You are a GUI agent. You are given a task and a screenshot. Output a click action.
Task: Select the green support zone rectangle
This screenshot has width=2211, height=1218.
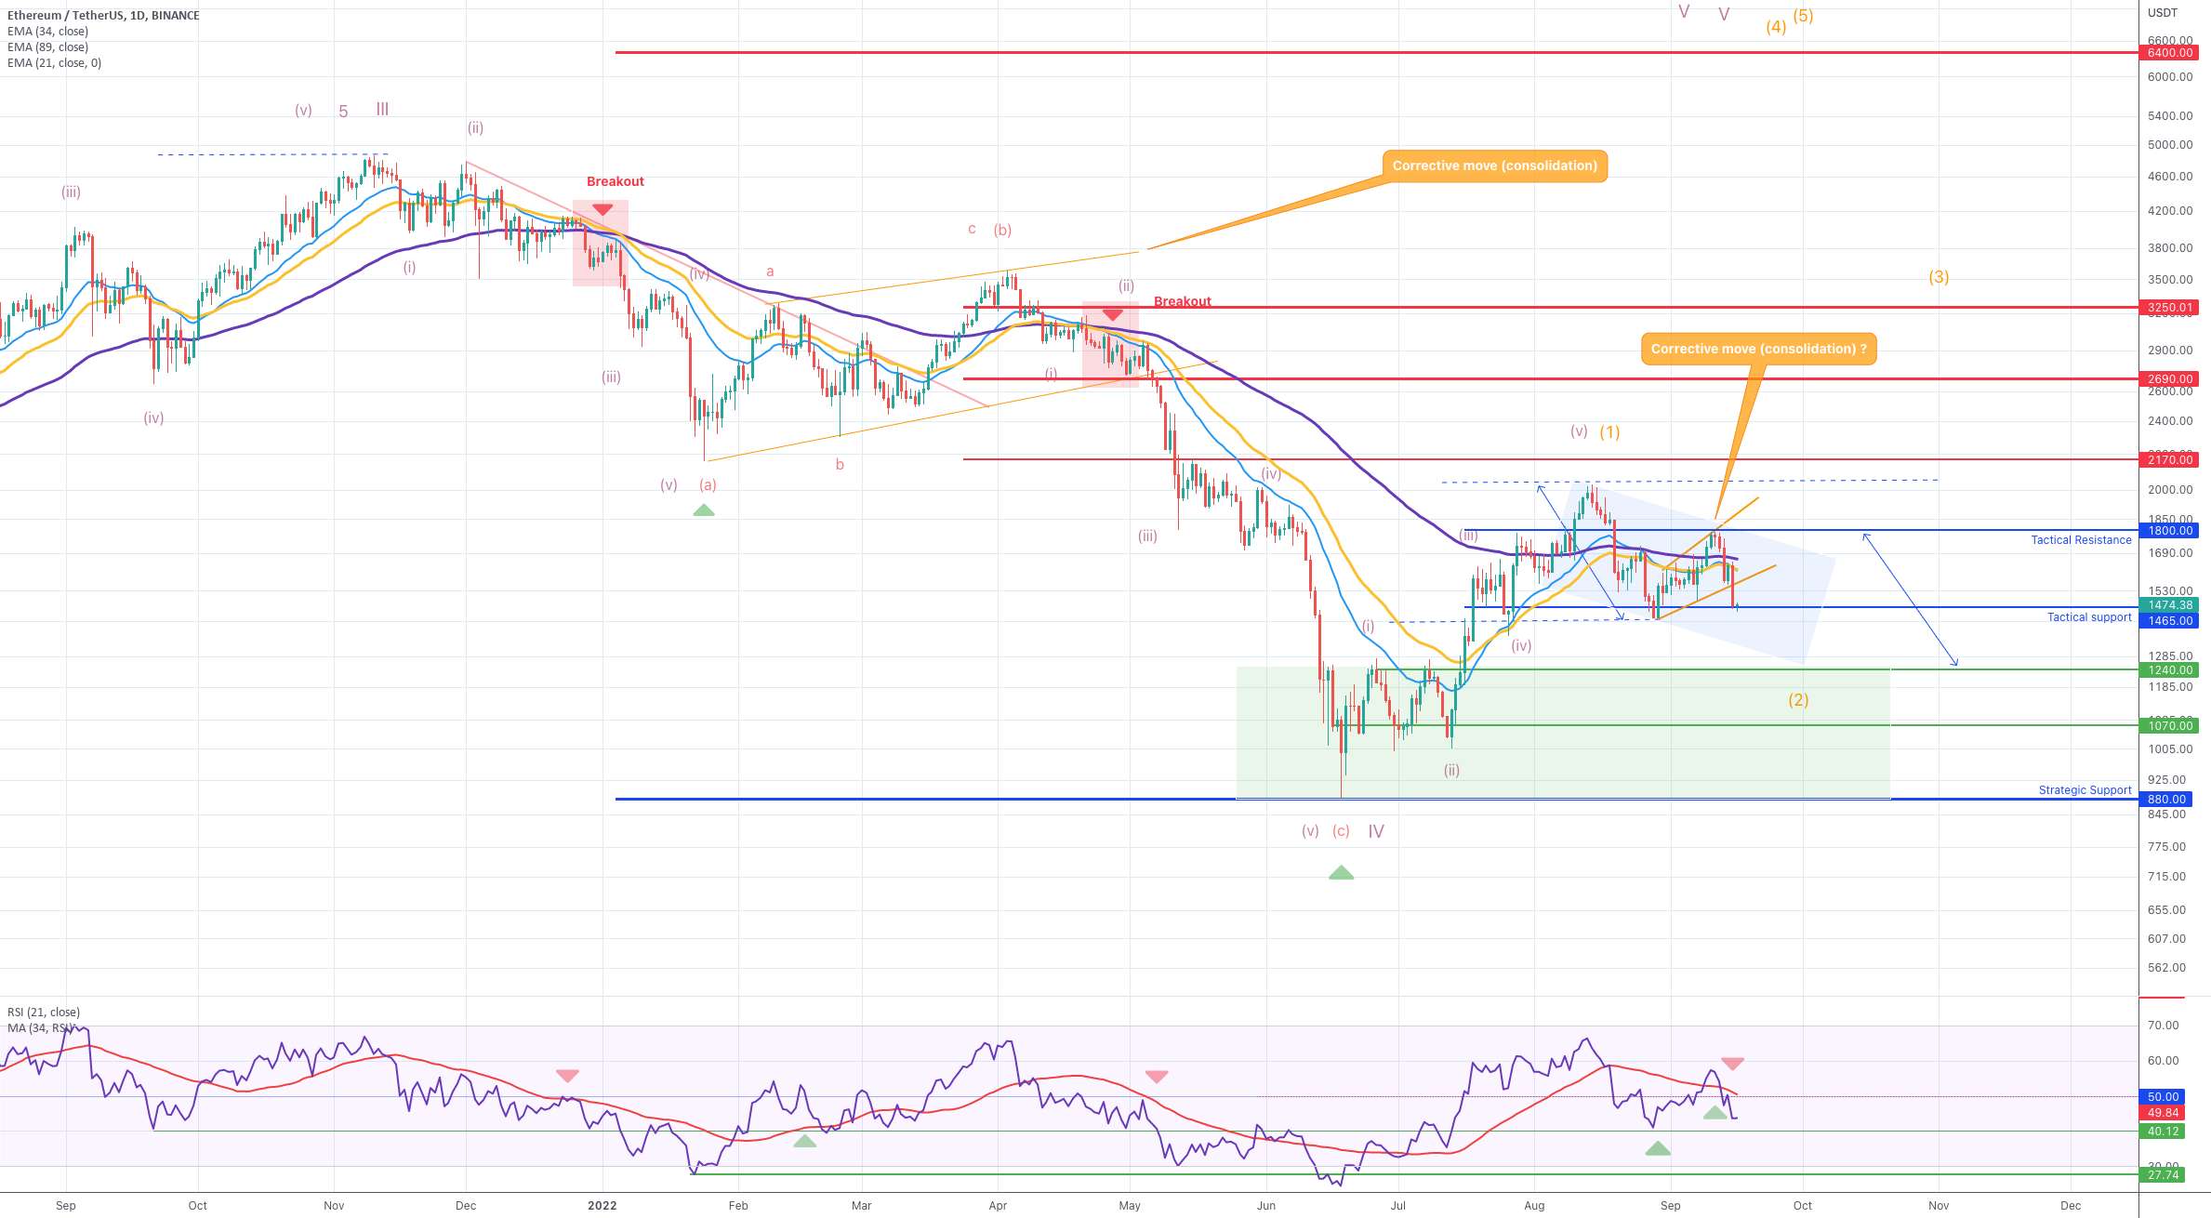point(1563,733)
